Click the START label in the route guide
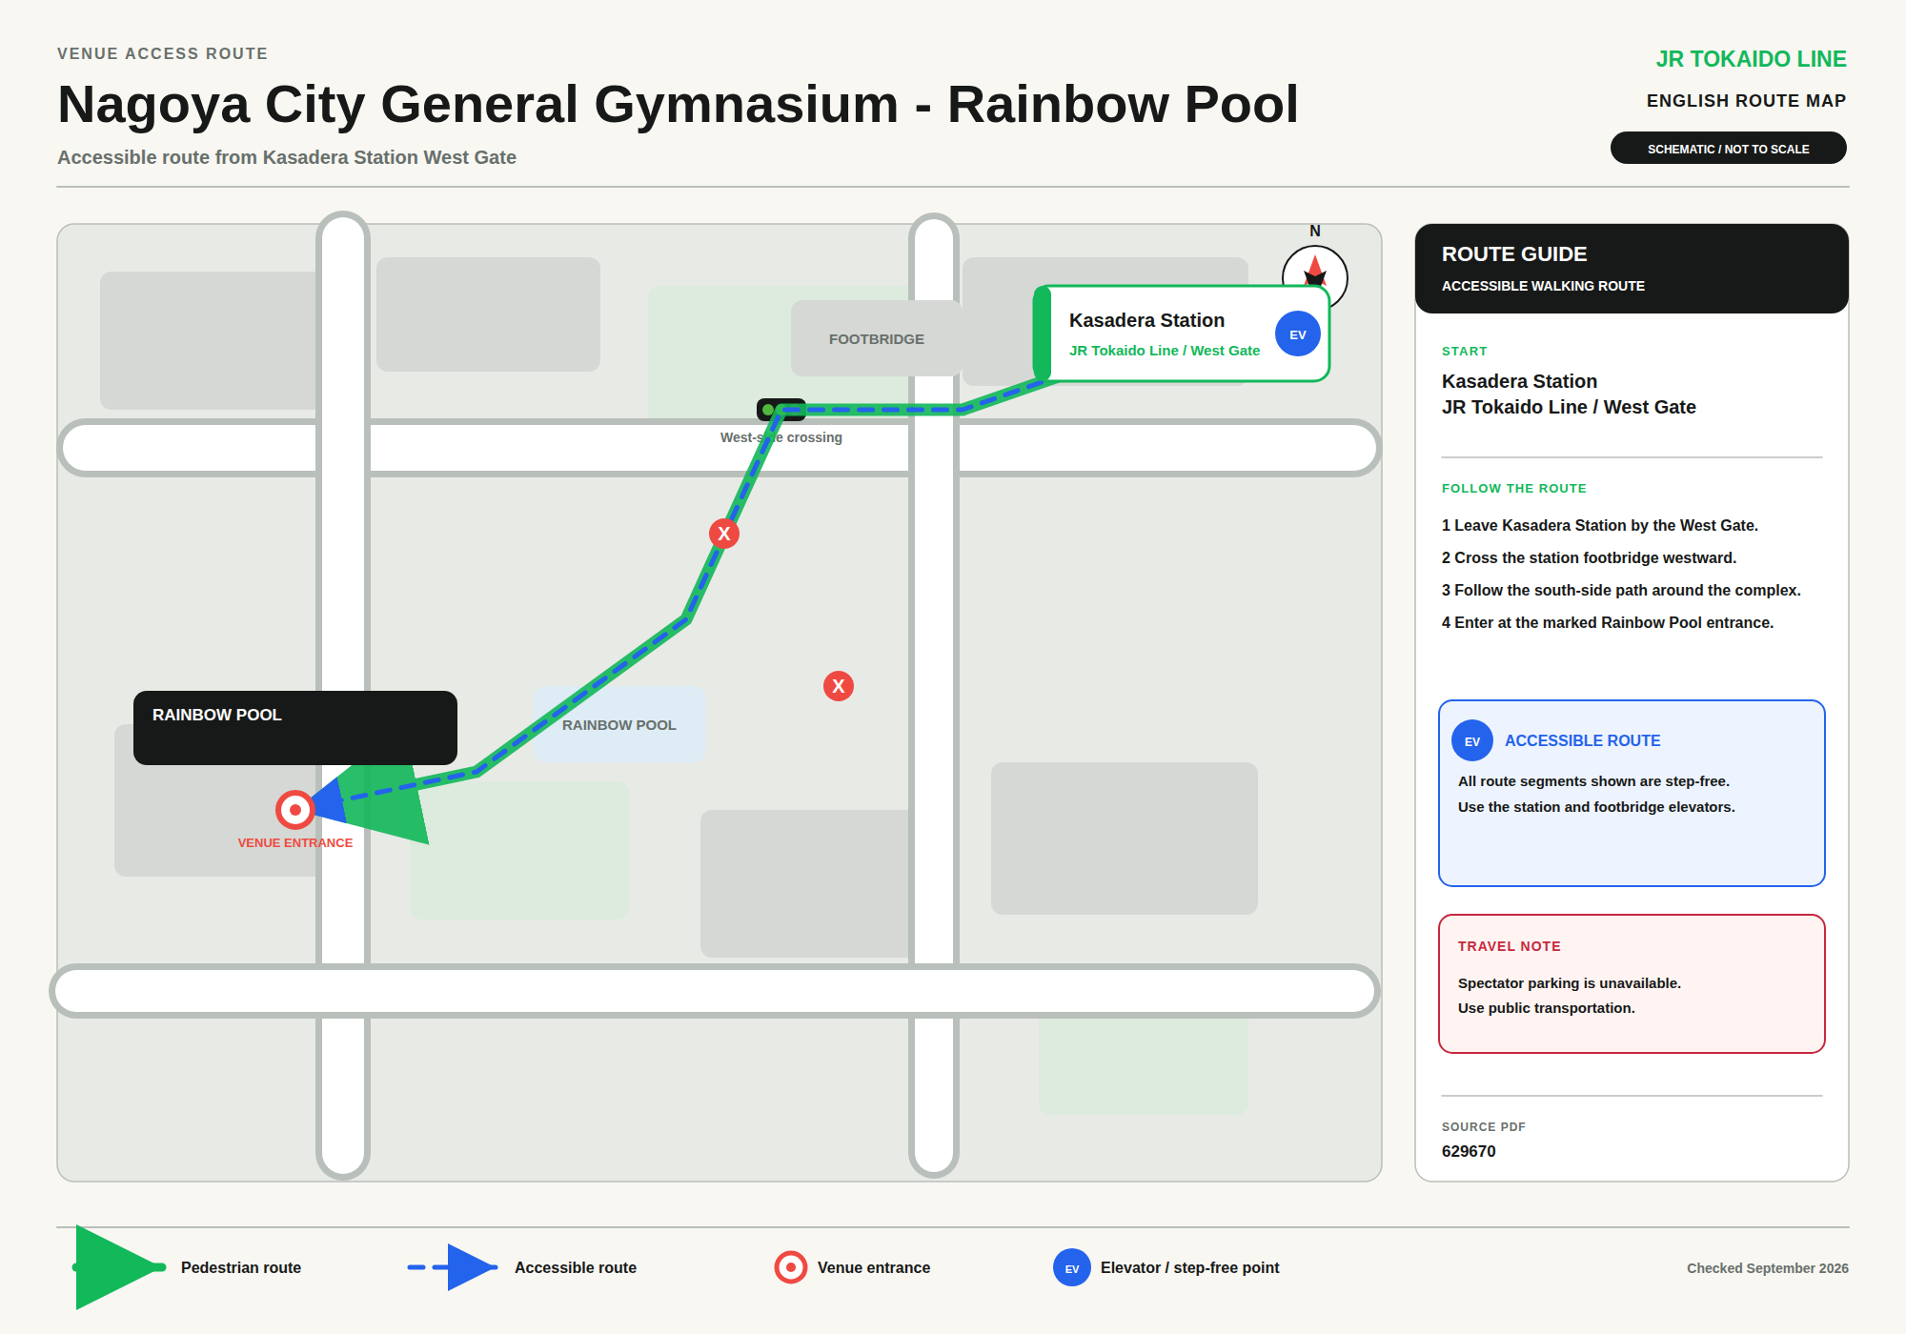 (1465, 352)
